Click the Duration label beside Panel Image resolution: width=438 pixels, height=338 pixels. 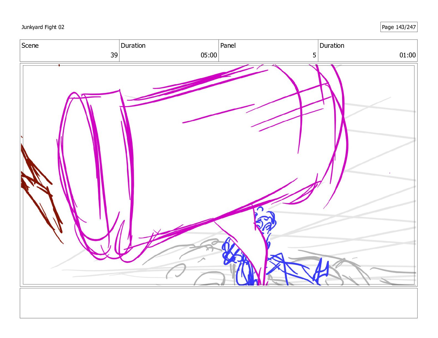coord(332,46)
